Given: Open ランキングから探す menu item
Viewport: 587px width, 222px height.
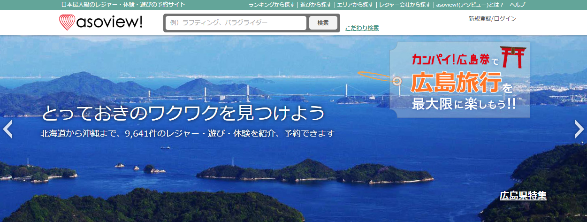Looking at the screenshot, I should [x=272, y=5].
